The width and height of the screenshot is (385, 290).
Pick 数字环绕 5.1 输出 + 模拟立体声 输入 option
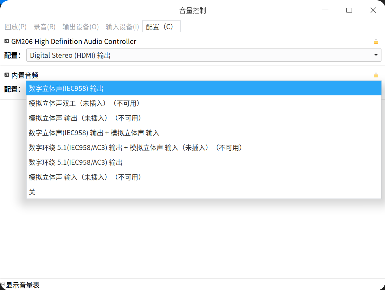coord(204,147)
